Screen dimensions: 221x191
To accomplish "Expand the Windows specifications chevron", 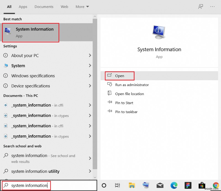I will point(90,76).
